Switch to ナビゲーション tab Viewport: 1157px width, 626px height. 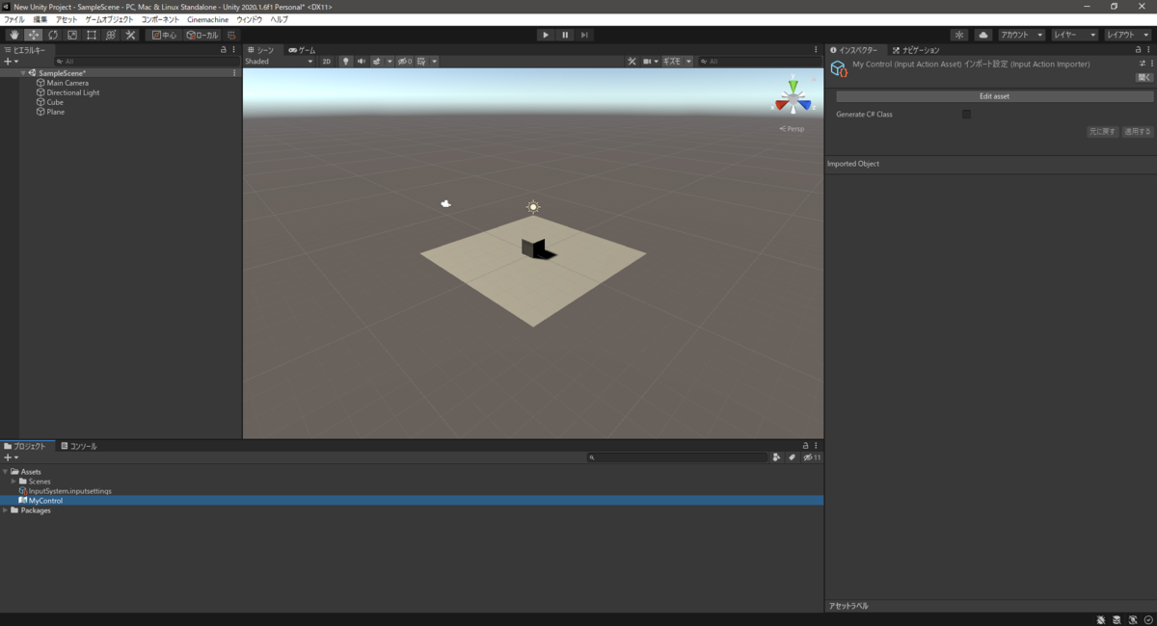tap(915, 50)
